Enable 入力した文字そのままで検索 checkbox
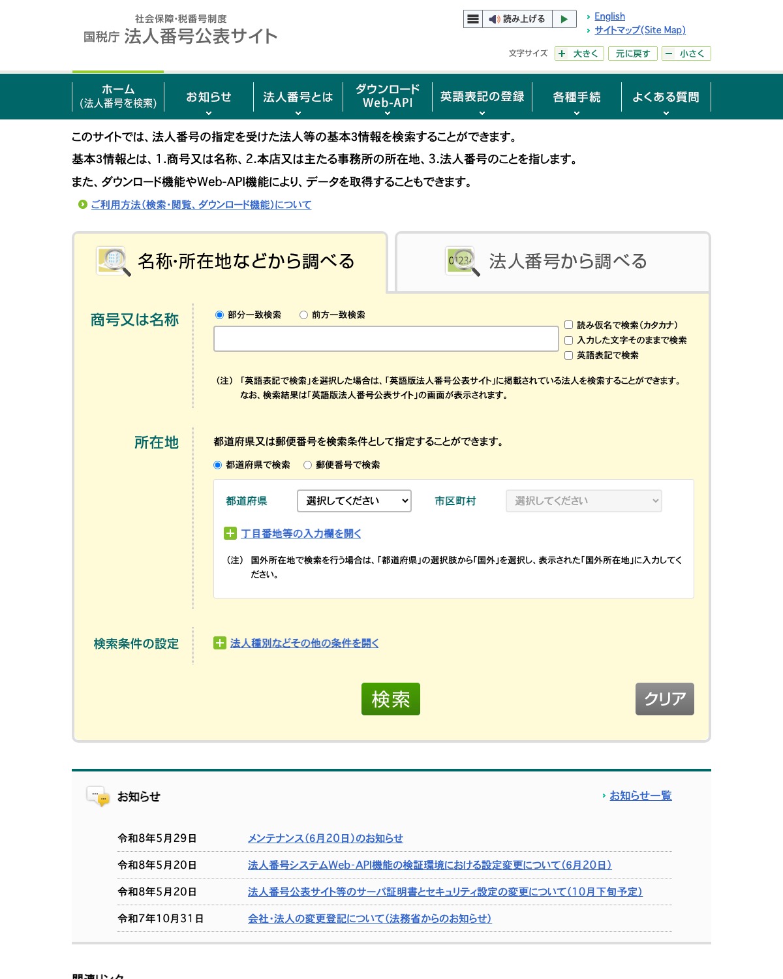Screen dimensions: 783x979 (568, 340)
